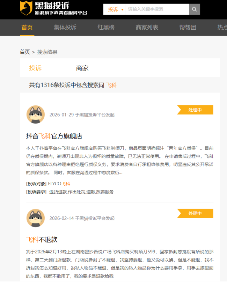Screen dimensions: 227x282
Task: Click the magnifier search icon button
Action: 195,9
